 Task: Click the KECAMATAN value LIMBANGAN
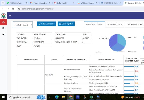point(39,42)
